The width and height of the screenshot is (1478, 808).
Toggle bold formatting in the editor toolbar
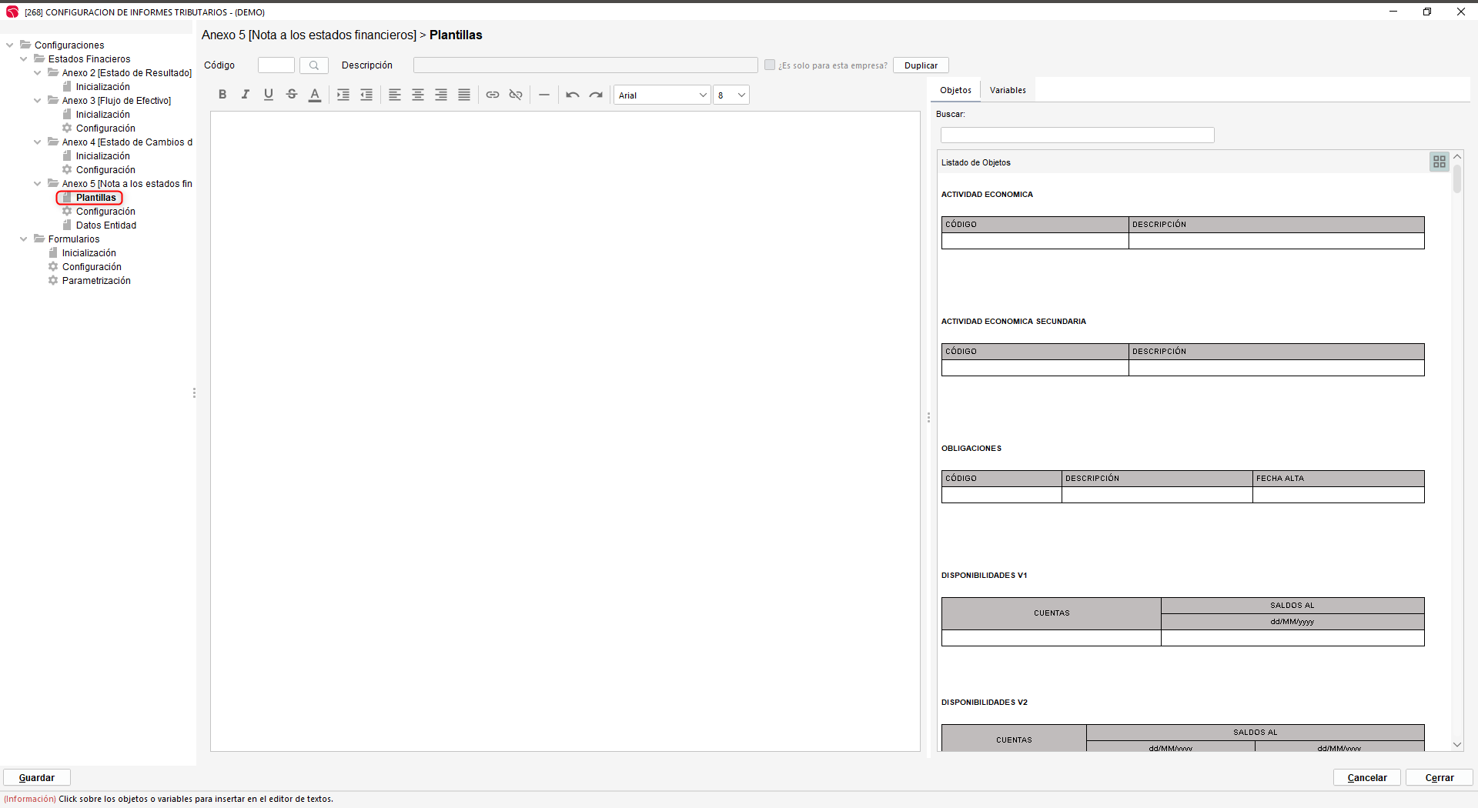222,95
